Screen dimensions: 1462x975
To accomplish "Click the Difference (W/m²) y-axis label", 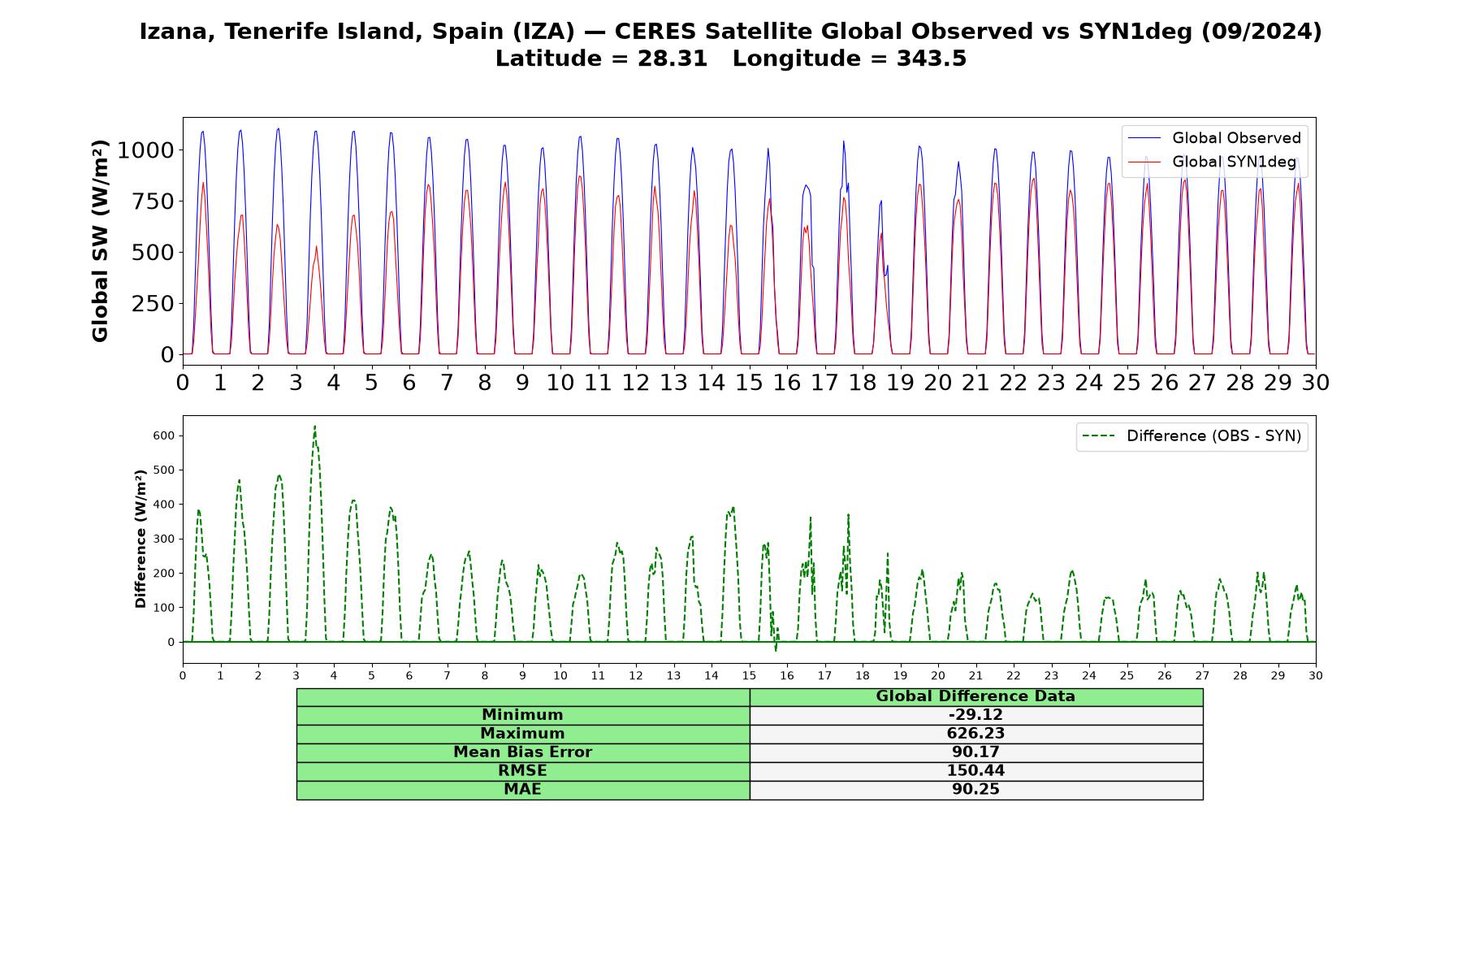I will pyautogui.click(x=141, y=539).
